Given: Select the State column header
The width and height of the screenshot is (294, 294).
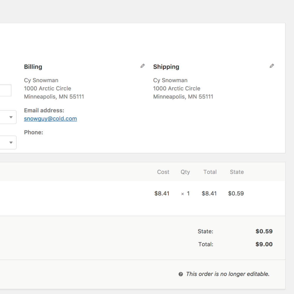Looking at the screenshot, I should point(236,172).
